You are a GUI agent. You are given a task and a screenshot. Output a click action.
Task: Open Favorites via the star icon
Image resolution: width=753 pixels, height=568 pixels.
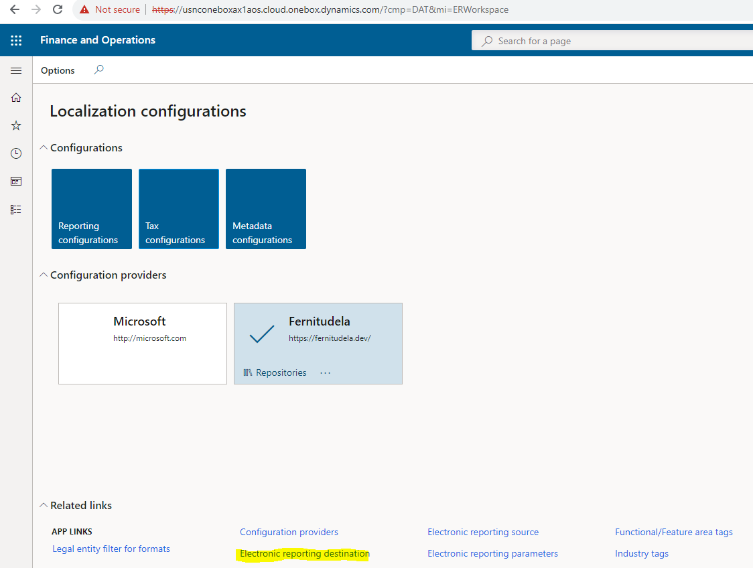[x=16, y=125]
